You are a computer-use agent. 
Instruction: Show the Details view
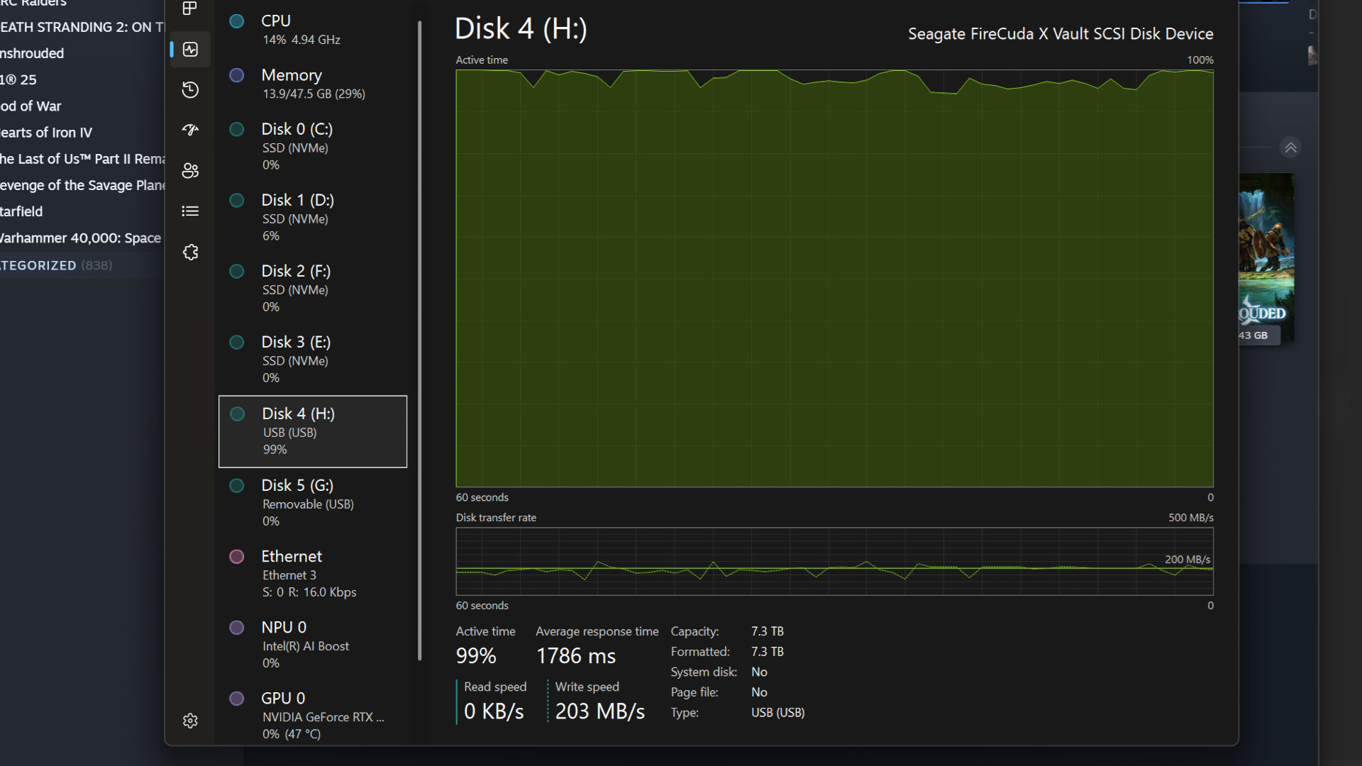[189, 211]
